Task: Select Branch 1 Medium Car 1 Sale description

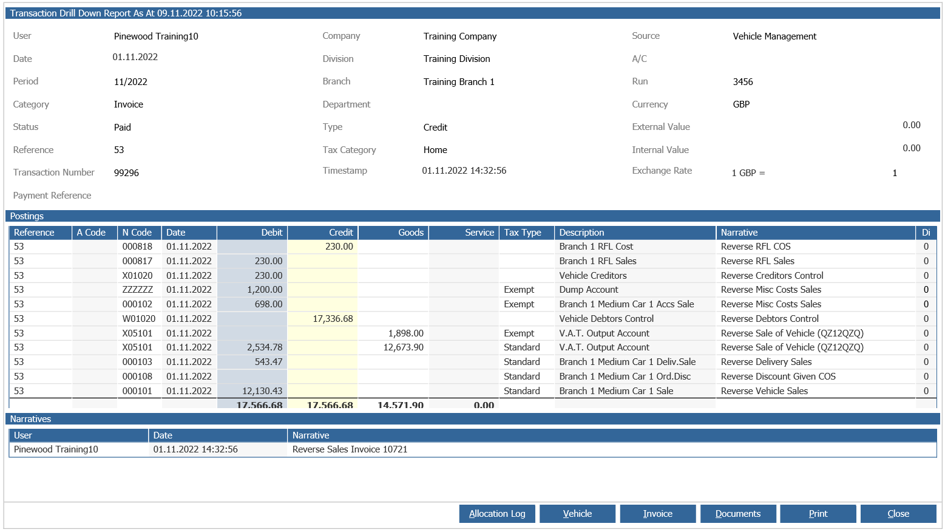Action: [x=616, y=391]
